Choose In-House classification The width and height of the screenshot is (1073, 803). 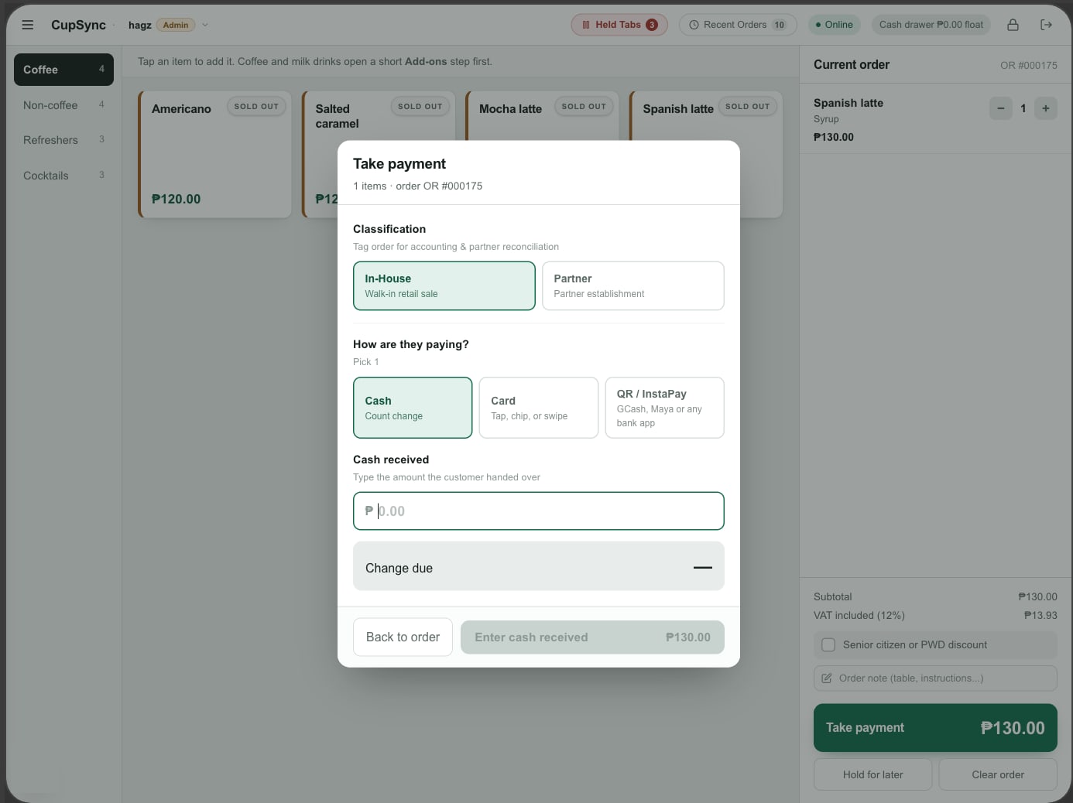tap(444, 285)
